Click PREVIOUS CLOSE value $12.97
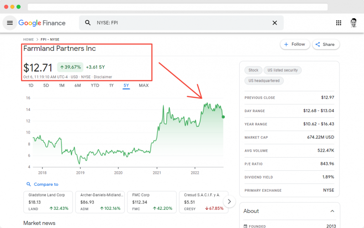364x228 pixels. 328,98
